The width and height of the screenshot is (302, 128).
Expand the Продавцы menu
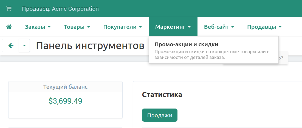(x=264, y=27)
